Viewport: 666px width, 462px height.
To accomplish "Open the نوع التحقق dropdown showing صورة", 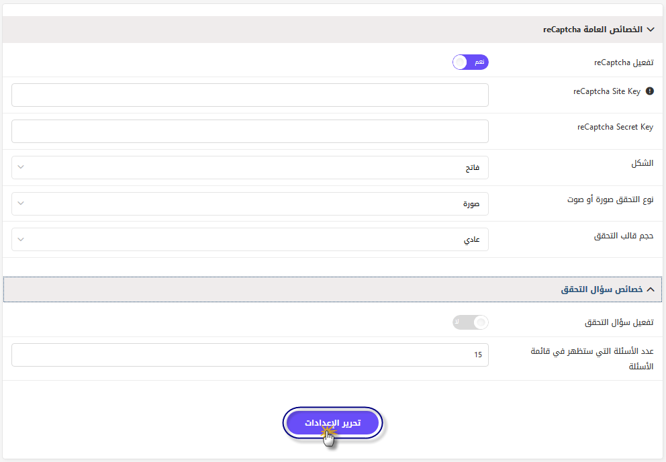I will (250, 203).
